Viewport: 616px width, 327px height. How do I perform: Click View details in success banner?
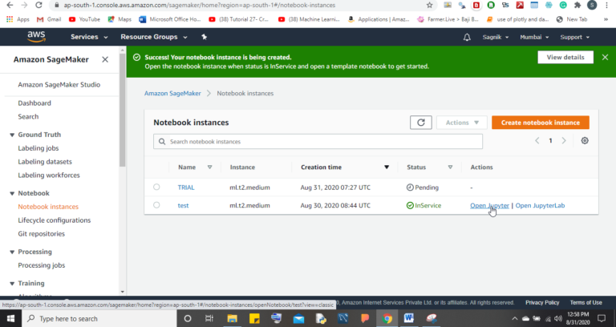coord(565,58)
